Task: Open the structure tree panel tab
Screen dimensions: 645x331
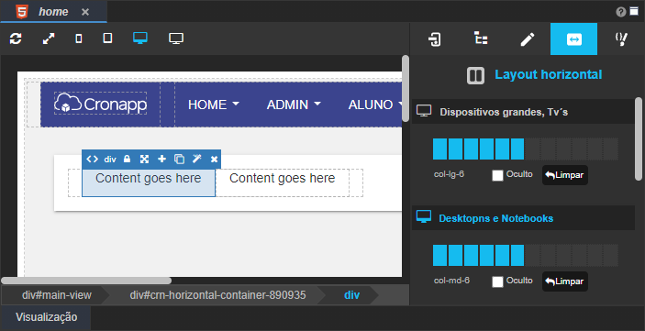Action: 481,39
